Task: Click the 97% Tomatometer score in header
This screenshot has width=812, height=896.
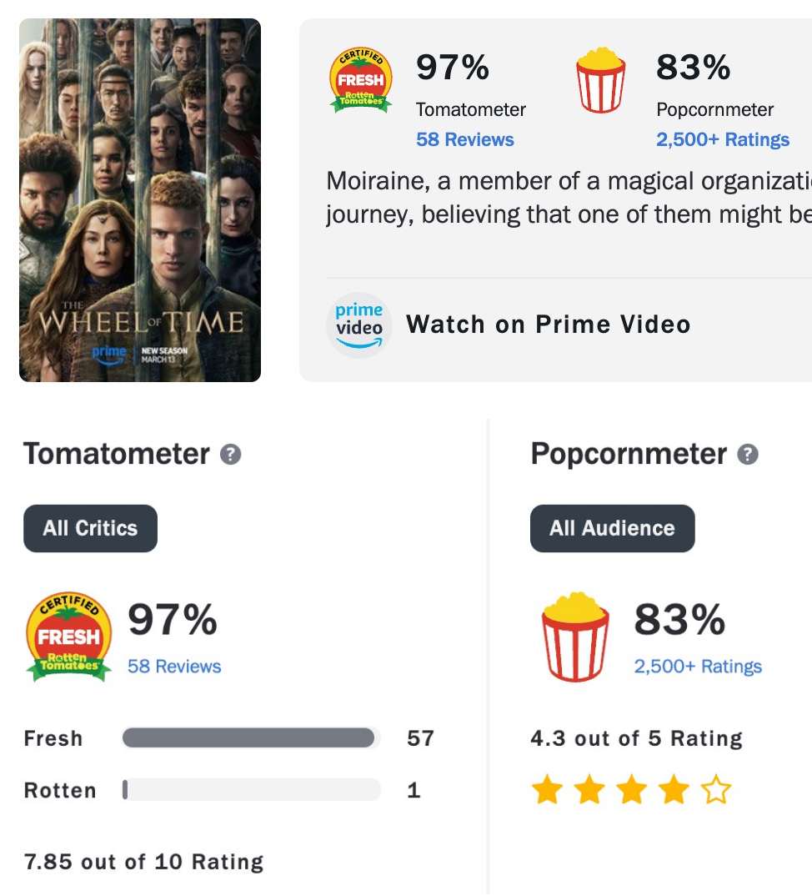Action: coord(453,68)
